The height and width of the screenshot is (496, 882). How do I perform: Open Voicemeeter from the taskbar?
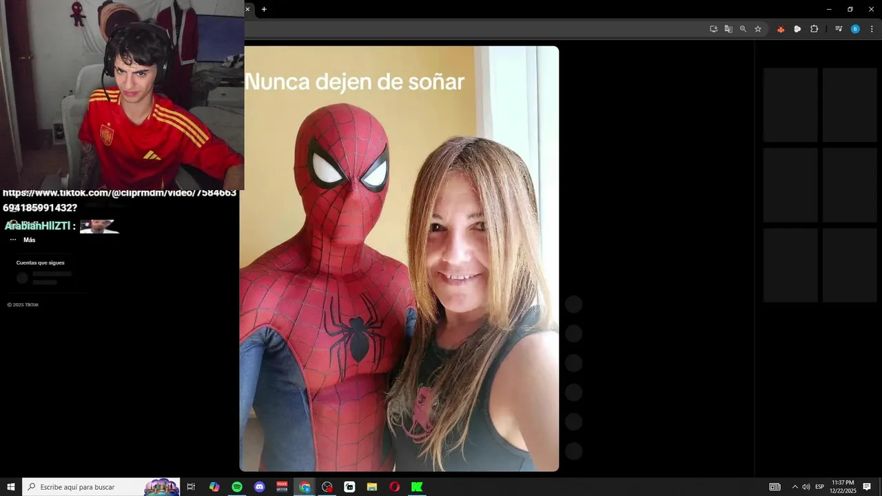(x=282, y=487)
